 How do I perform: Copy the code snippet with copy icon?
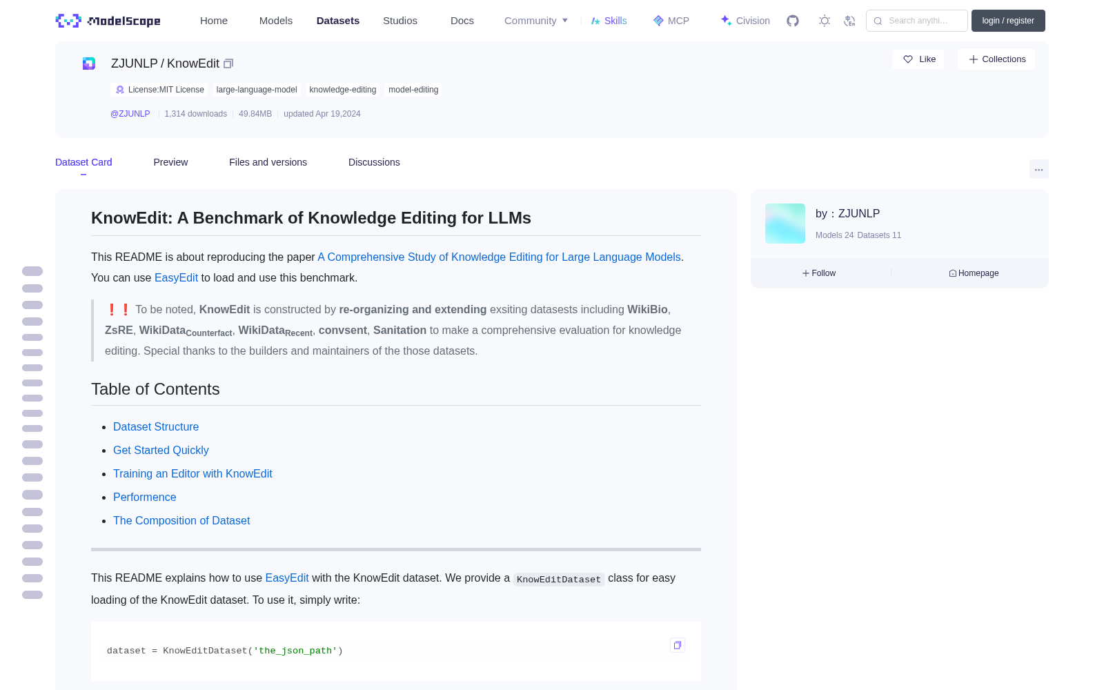click(x=678, y=645)
